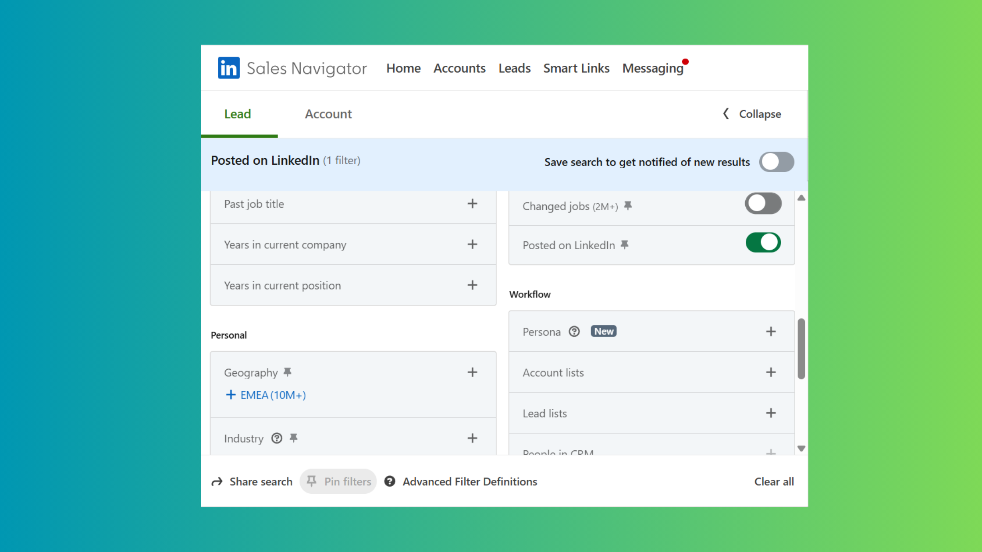Screen dimensions: 982x552
Task: Click the scrollbar up arrow
Action: coord(801,198)
